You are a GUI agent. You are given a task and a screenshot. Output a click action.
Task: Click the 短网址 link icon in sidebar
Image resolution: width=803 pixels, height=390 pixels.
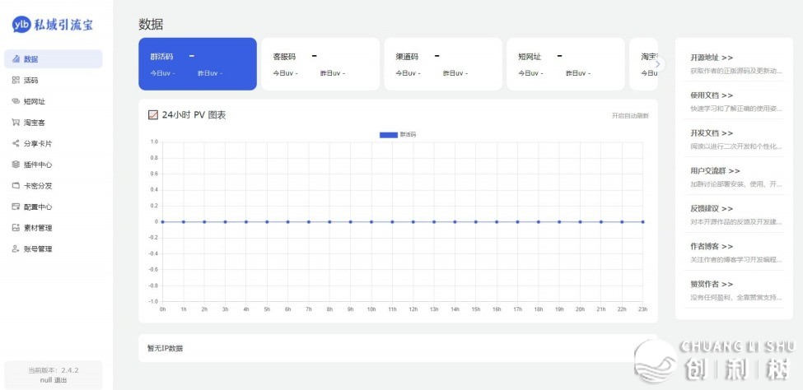tap(16, 101)
